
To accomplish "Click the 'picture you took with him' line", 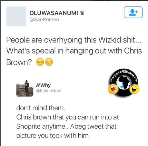I will pyautogui.click(x=53, y=136).
